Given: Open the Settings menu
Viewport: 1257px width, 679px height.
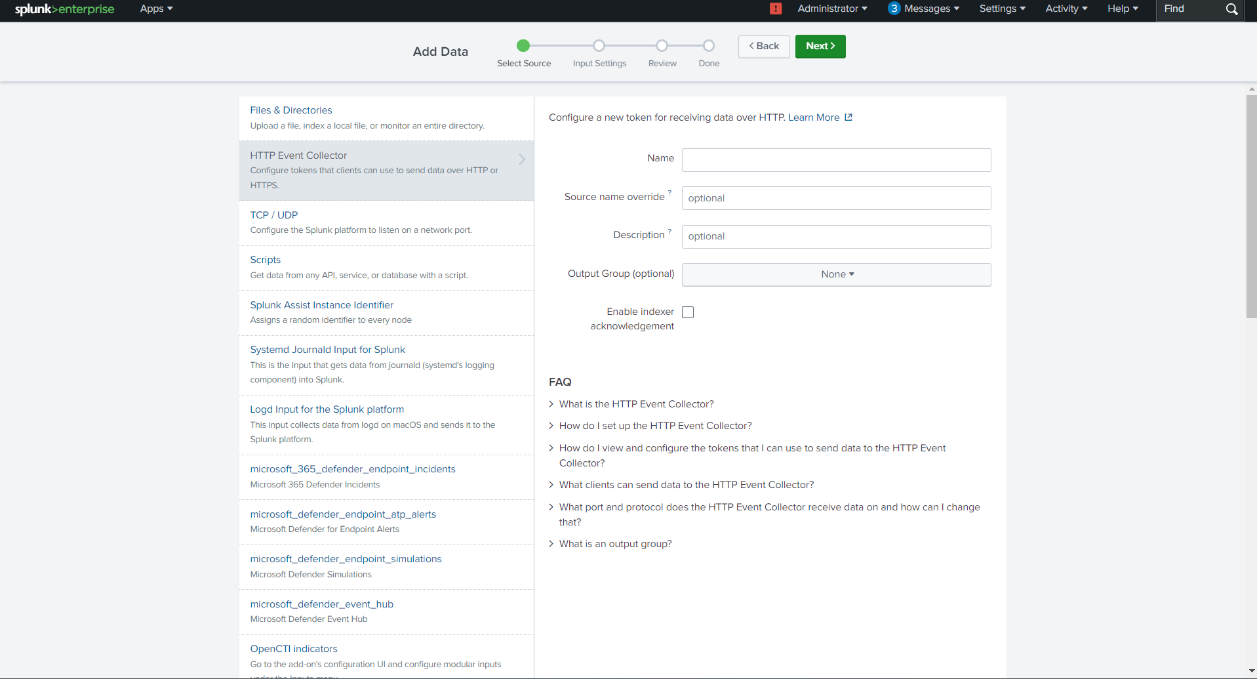Looking at the screenshot, I should (1002, 9).
